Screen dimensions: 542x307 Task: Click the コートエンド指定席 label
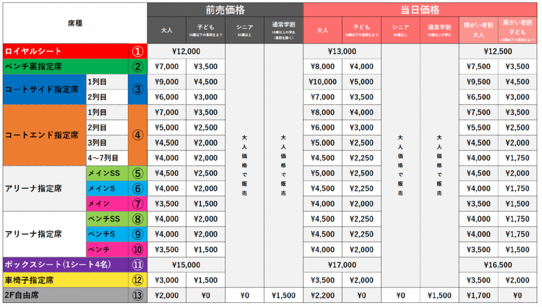(42, 135)
